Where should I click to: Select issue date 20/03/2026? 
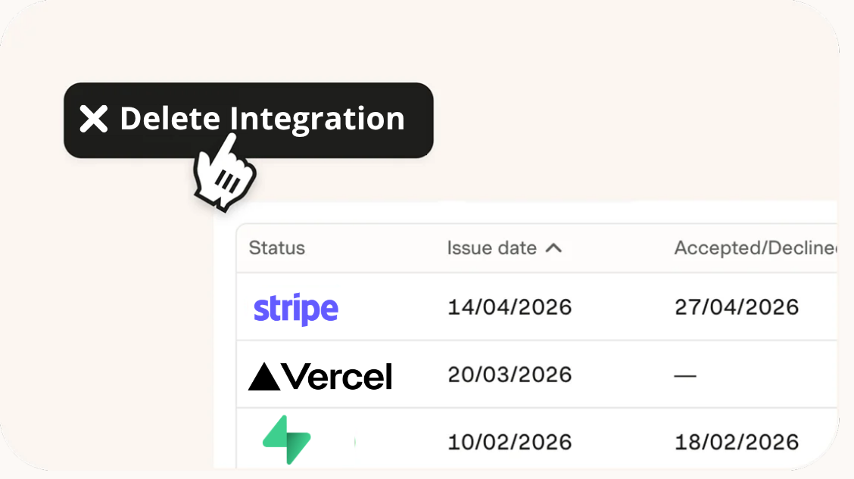pos(510,375)
